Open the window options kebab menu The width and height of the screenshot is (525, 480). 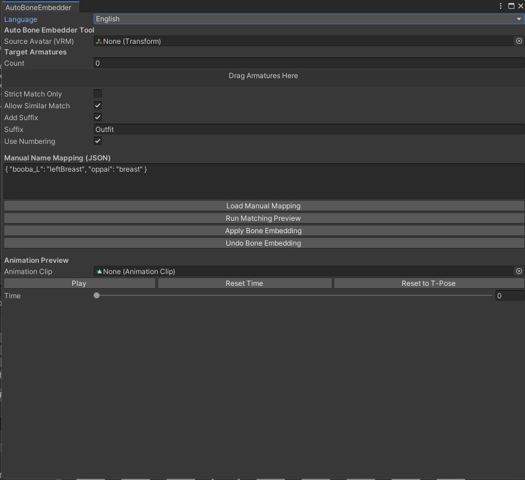coord(501,6)
